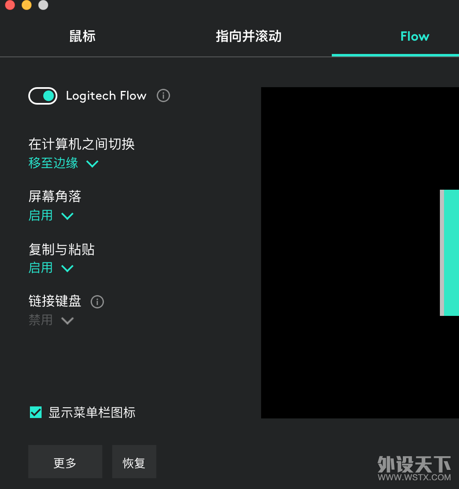
Task: Click the 在计算机之间切换 label
Action: 81,144
